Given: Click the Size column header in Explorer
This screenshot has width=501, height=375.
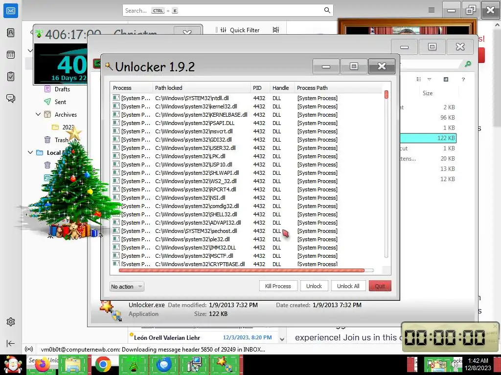Looking at the screenshot, I should 428,93.
